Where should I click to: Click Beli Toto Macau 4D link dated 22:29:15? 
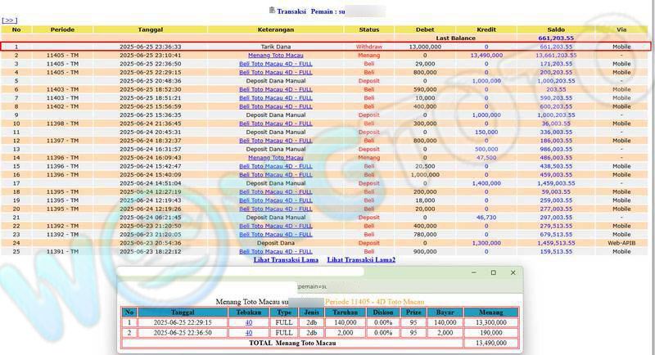275,72
